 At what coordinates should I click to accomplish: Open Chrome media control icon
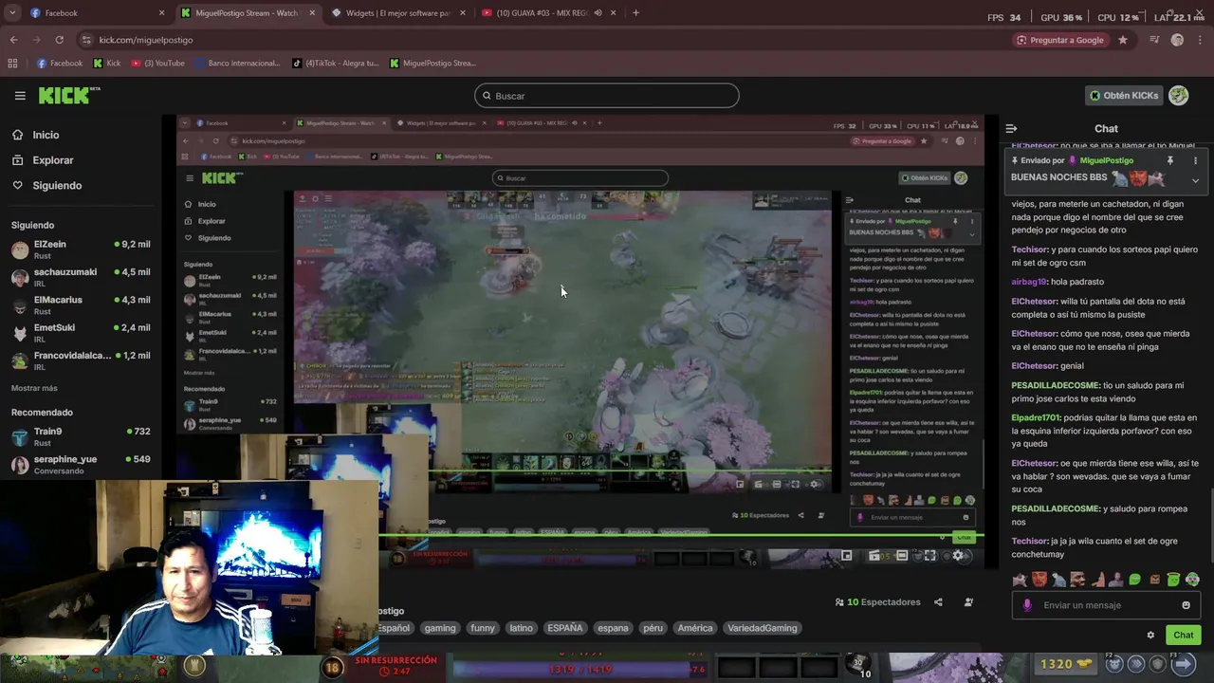pyautogui.click(x=1154, y=40)
